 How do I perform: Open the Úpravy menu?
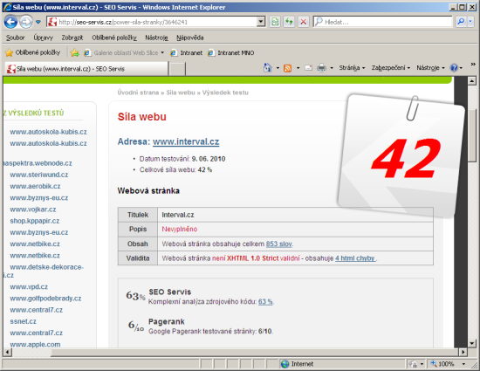[x=43, y=38]
